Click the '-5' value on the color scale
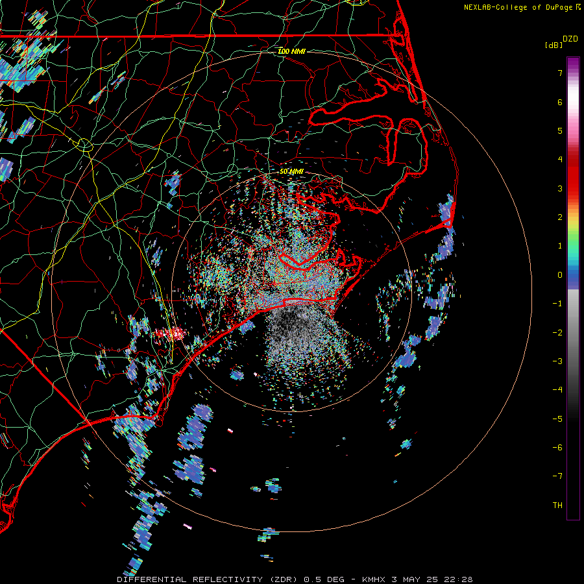The image size is (584, 584). coord(557,419)
